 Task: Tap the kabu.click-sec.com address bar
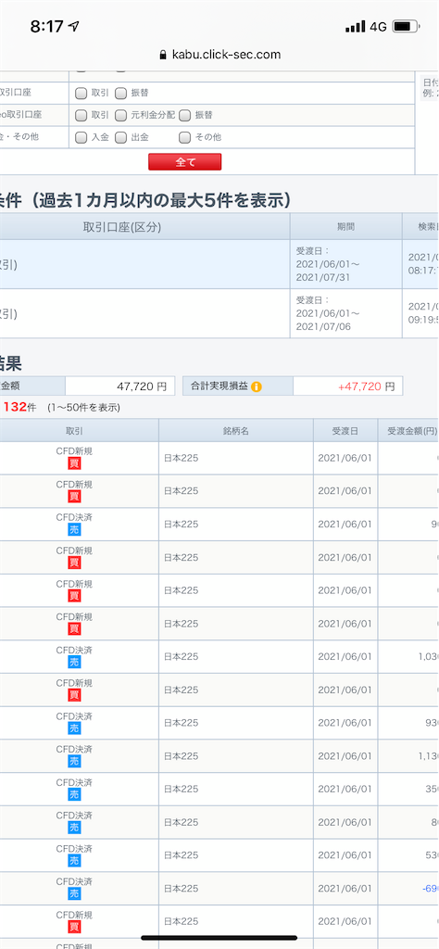click(219, 55)
